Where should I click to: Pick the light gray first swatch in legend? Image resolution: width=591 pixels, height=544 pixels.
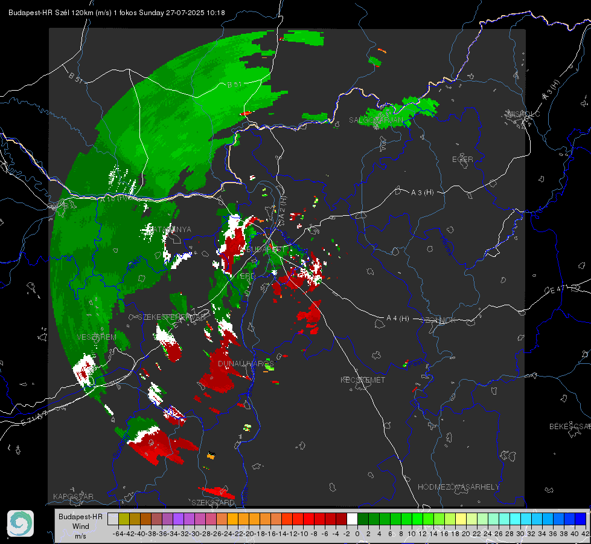[113, 519]
